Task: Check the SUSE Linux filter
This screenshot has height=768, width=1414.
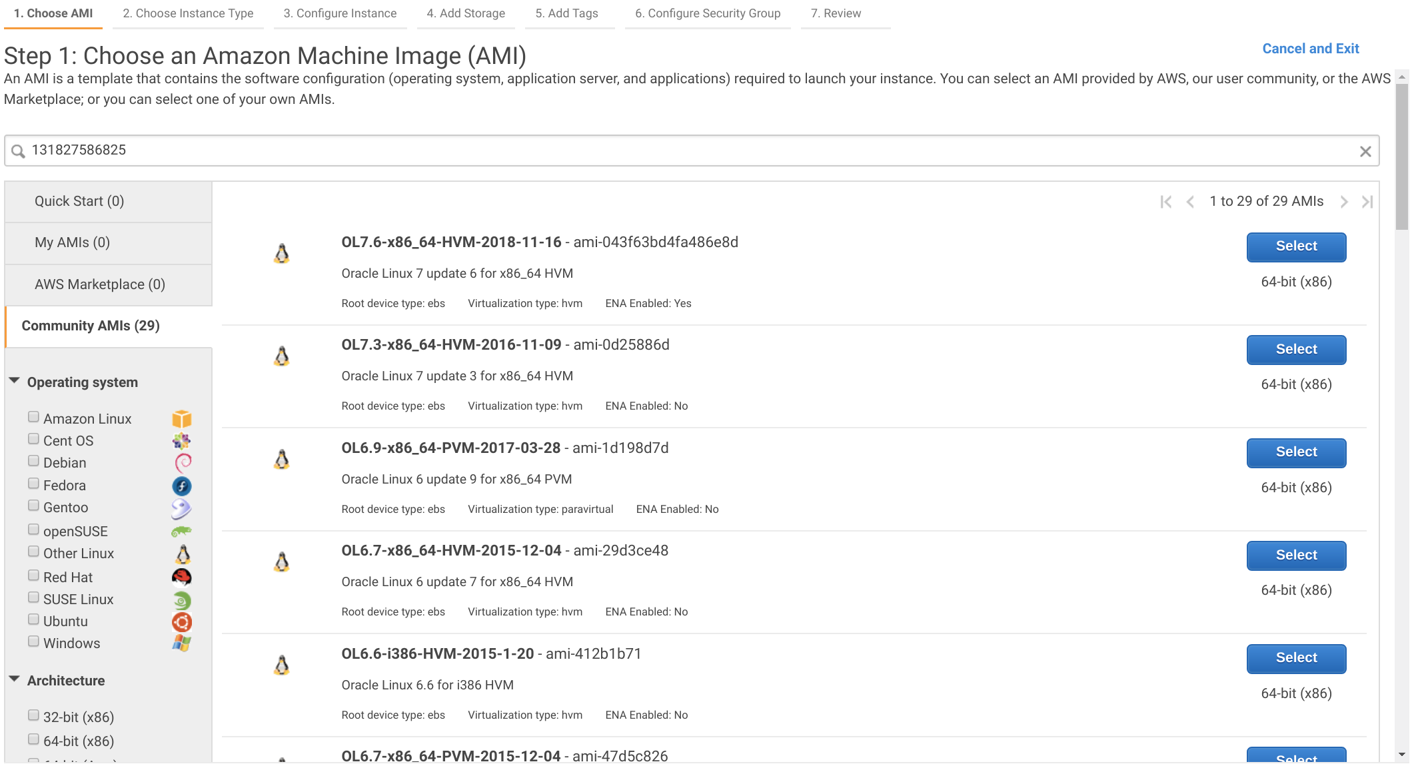Action: point(33,597)
